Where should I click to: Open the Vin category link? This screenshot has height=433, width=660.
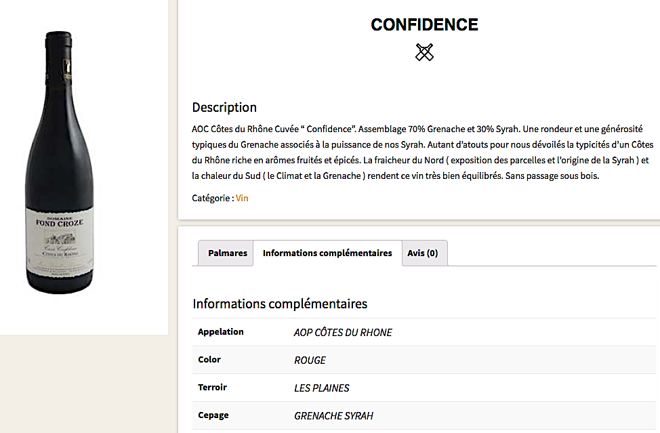(x=242, y=198)
